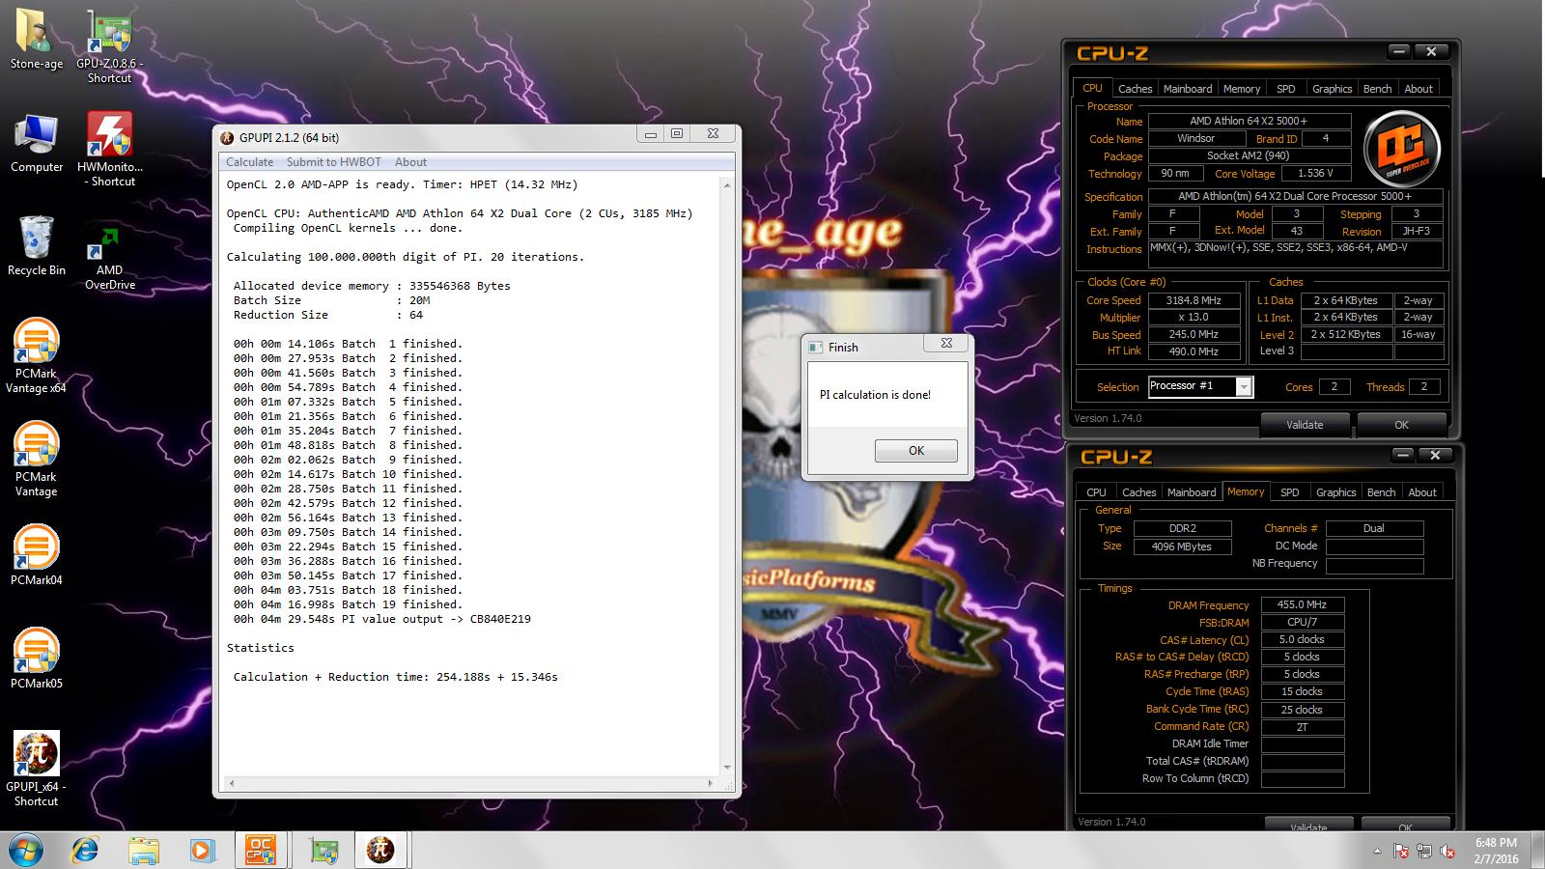Viewport: 1545px width, 869px height.
Task: Open Bench tab in top CPU-Z window
Action: (1377, 89)
